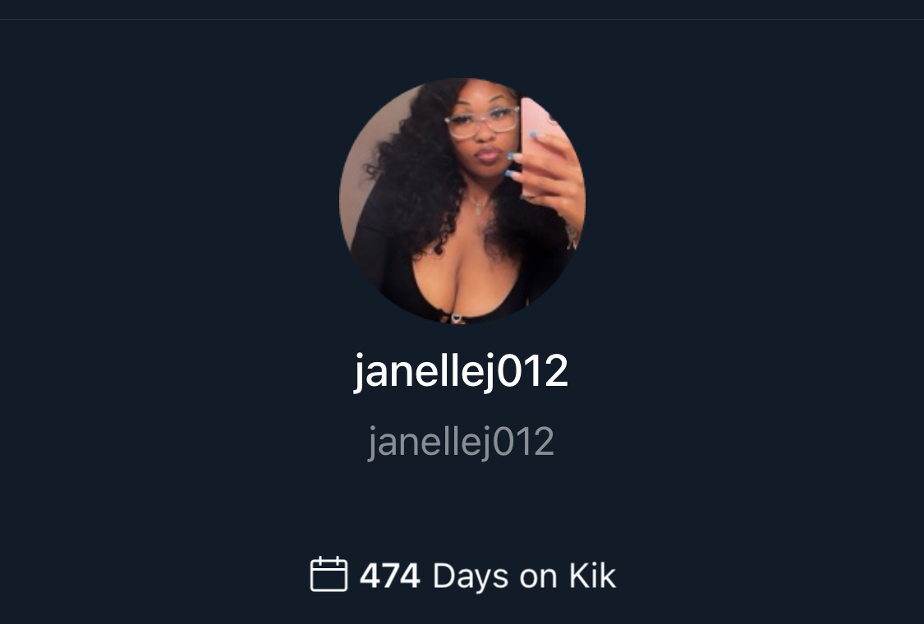Click the gray username janellej012
Screen dimensions: 924x624
click(x=461, y=442)
